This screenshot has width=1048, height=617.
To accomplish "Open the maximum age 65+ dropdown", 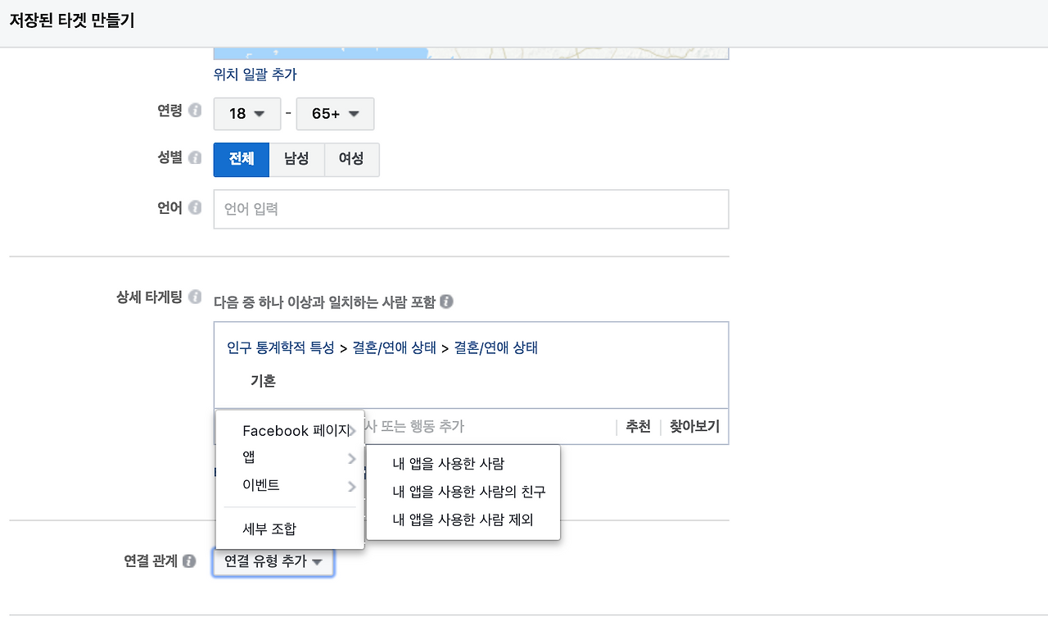I will click(335, 114).
